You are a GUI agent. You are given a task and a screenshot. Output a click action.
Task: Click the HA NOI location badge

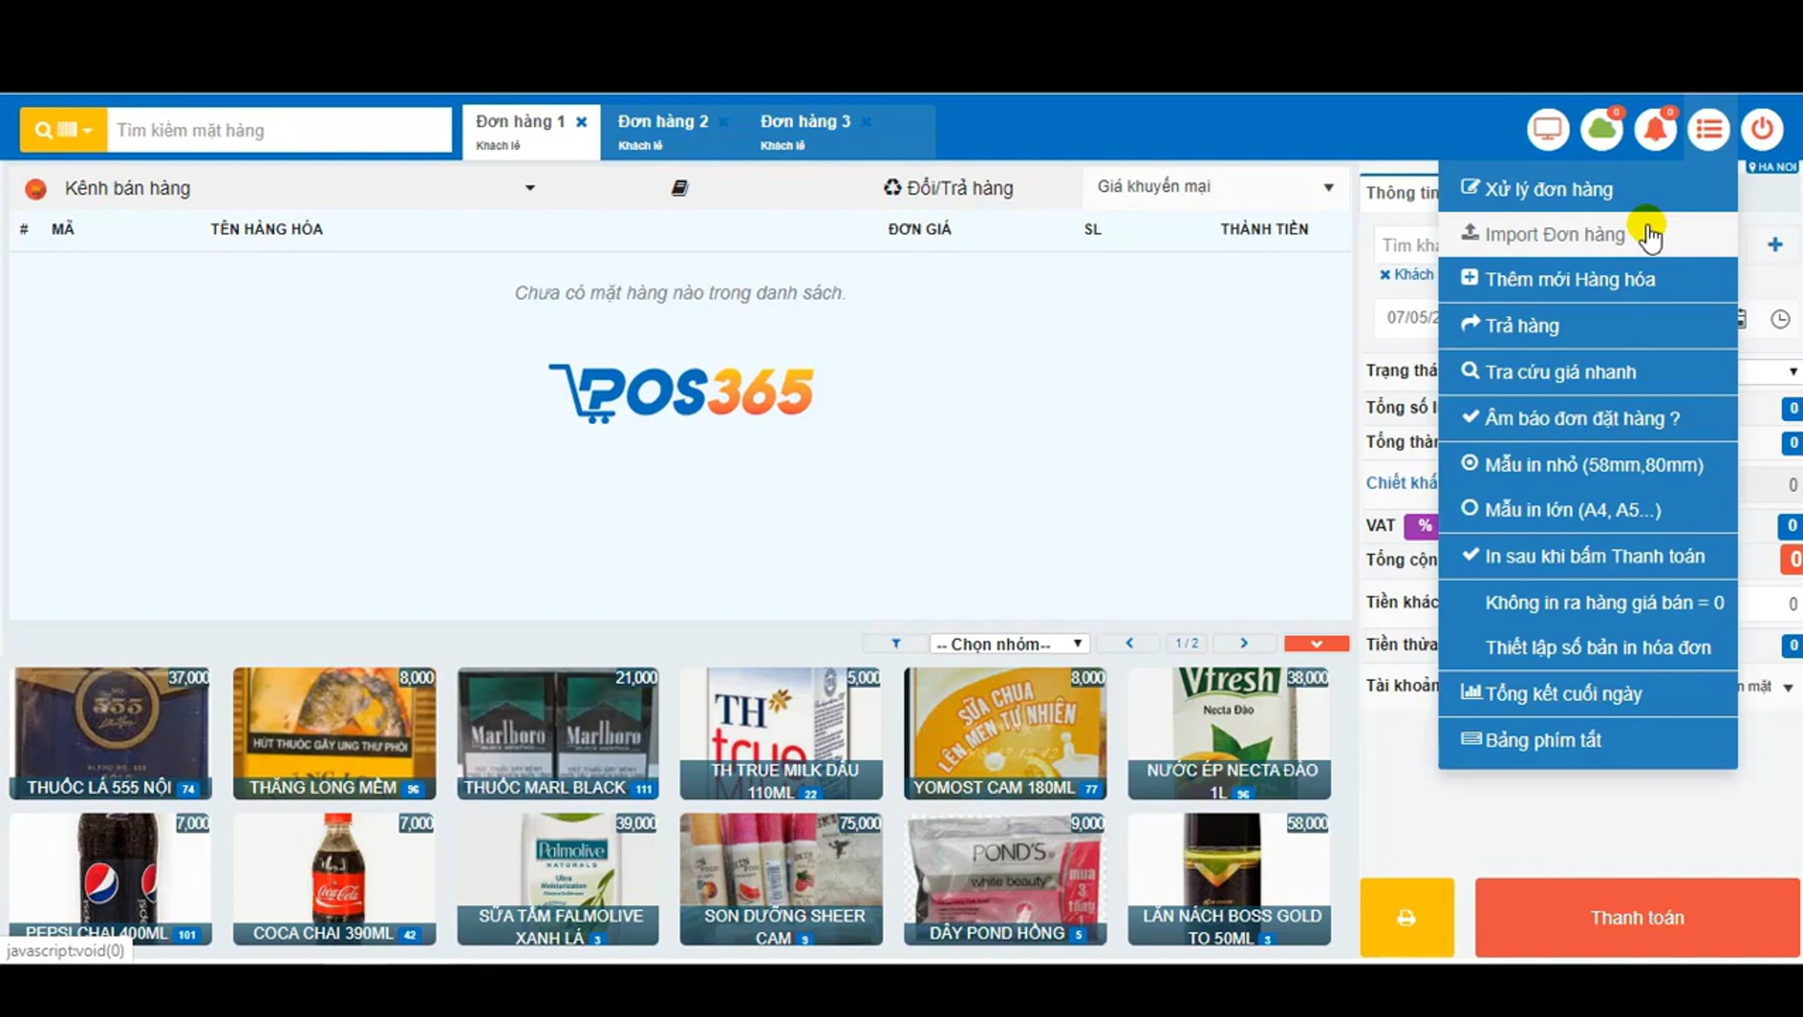tap(1773, 167)
